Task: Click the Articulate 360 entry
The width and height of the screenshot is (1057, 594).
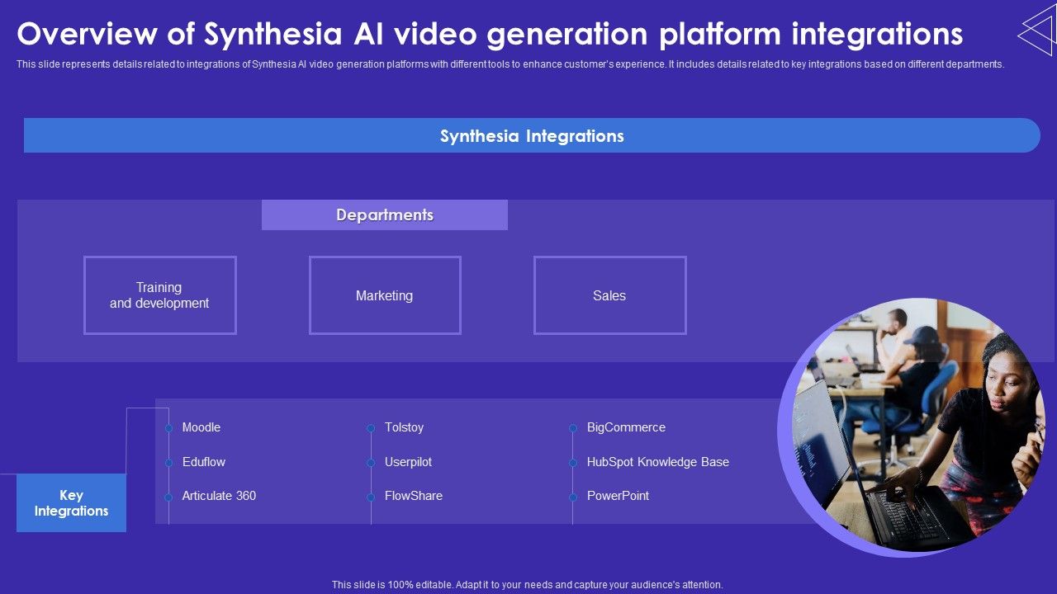Action: 219,496
